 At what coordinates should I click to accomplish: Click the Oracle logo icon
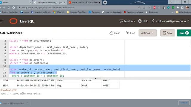tap(13, 21)
